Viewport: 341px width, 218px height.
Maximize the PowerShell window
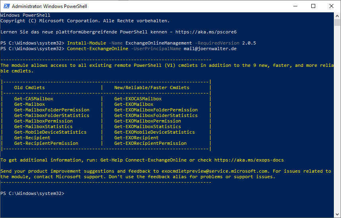313,6
